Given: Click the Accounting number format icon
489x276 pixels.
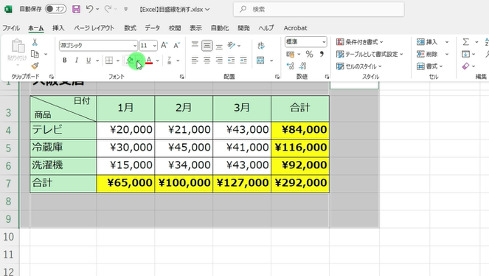Looking at the screenshot, I should [x=291, y=55].
